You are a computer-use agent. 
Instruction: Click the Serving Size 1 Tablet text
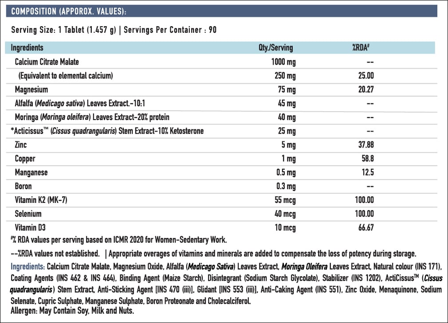click(x=63, y=30)
